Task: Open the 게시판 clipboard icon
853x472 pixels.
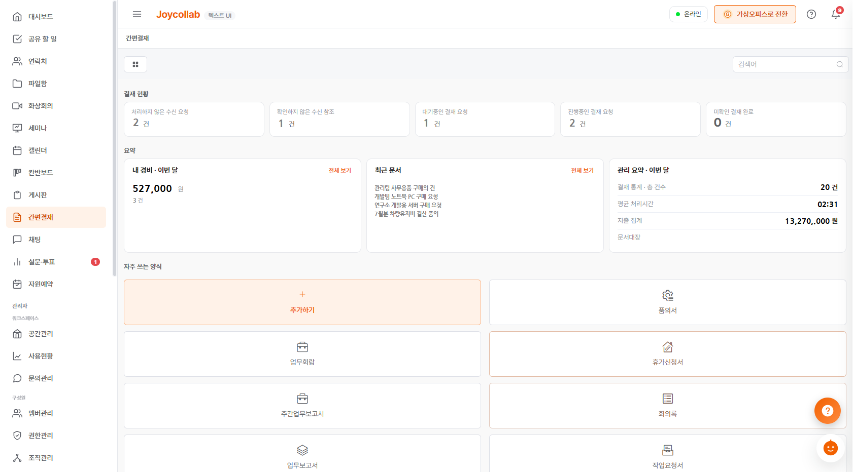Action: (17, 195)
